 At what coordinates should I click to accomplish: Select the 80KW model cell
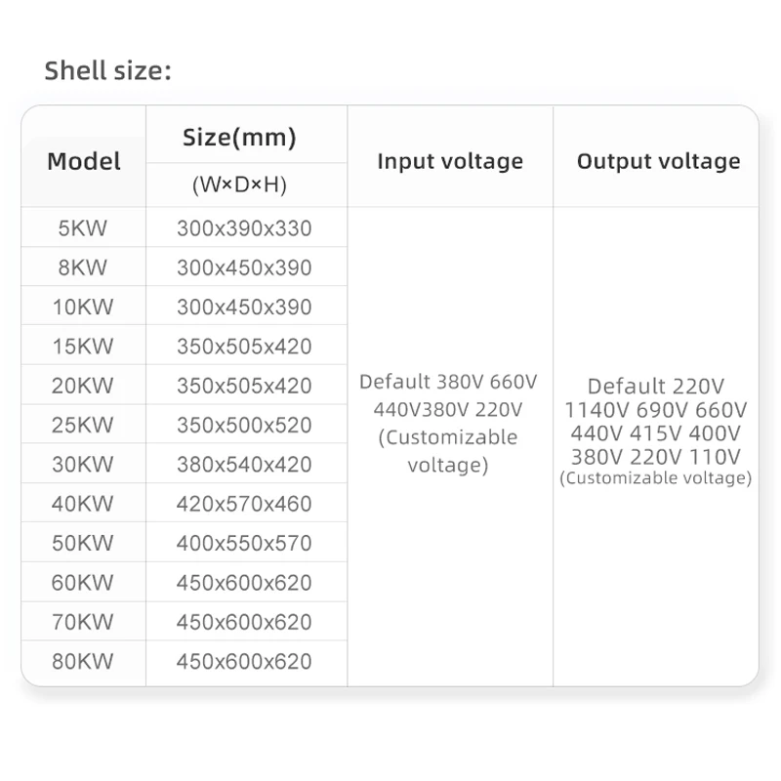point(83,662)
